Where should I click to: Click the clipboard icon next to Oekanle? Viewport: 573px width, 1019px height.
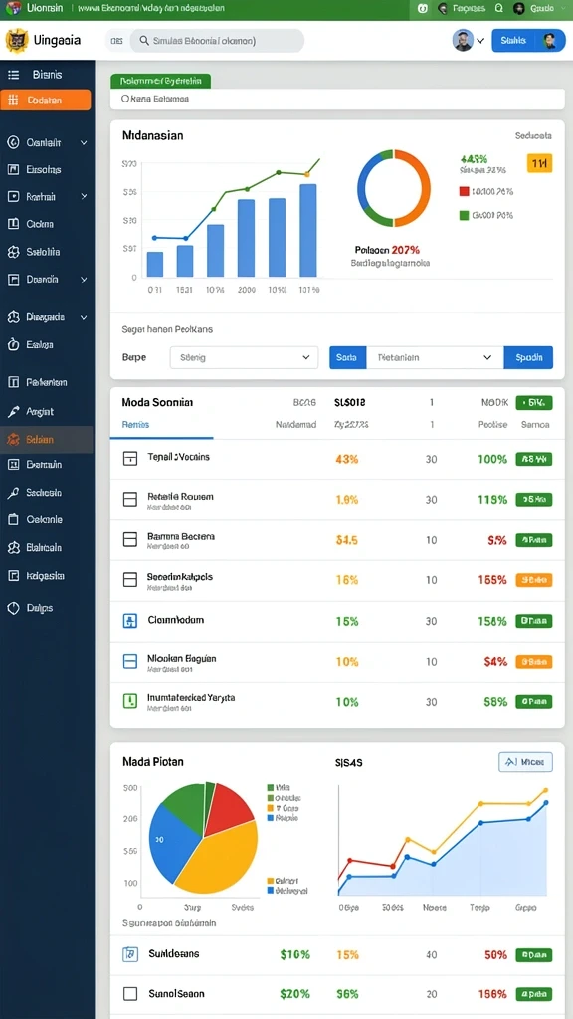pos(13,519)
